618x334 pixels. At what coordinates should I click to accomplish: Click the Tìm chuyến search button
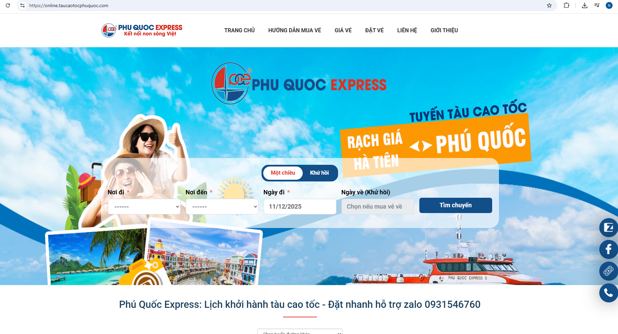[456, 205]
